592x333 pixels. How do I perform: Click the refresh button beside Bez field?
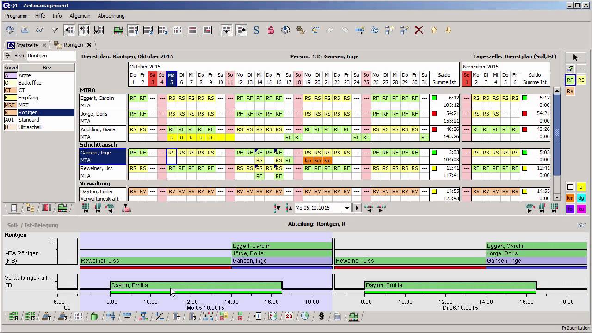(x=7, y=55)
